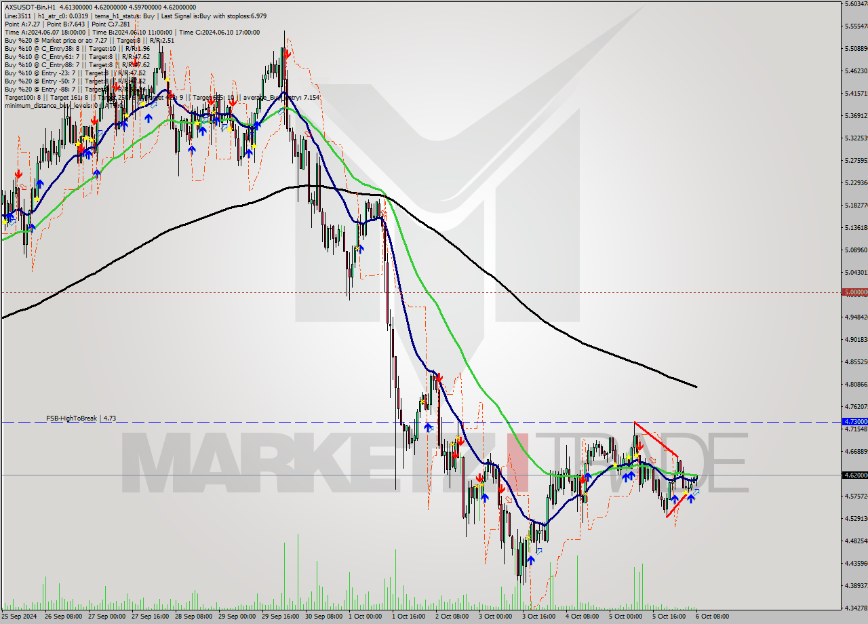Select the Target100: 8 targets line
This screenshot has height=624, width=868.
tap(161, 98)
